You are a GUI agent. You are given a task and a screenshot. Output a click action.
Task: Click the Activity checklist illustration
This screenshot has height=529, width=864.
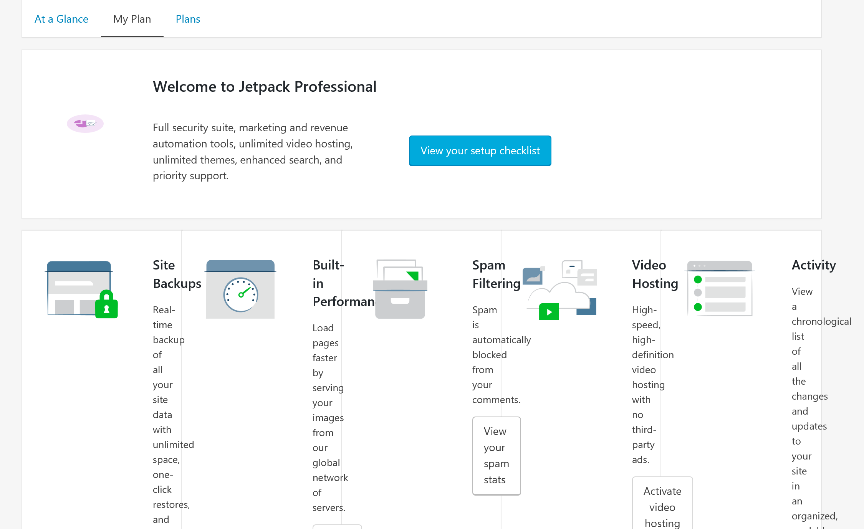[x=719, y=289]
